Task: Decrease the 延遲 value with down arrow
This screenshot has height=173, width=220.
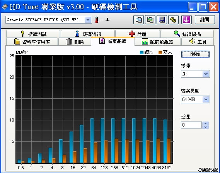Action: (x=206, y=127)
